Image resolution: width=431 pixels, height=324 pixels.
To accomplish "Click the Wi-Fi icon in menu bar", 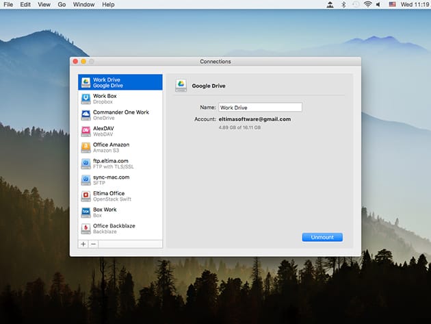I will (367, 5).
